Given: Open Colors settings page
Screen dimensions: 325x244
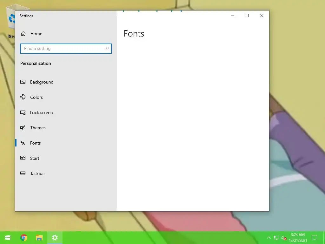Looking at the screenshot, I should click(66, 97).
